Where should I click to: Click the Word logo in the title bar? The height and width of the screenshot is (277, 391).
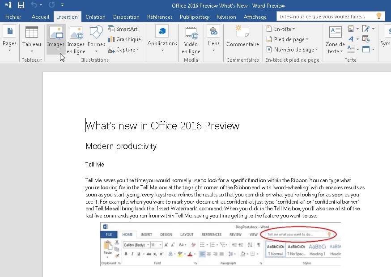tap(8, 5)
